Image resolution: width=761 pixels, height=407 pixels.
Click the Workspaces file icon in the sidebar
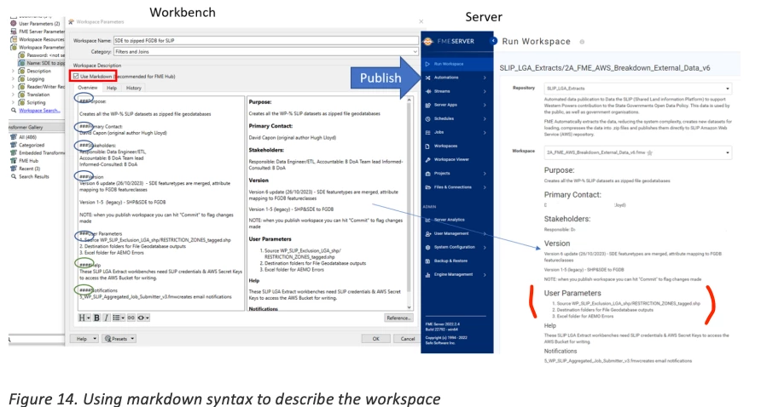click(x=427, y=146)
